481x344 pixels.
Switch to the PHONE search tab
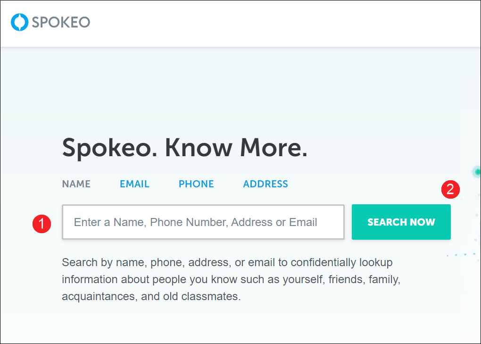click(196, 184)
